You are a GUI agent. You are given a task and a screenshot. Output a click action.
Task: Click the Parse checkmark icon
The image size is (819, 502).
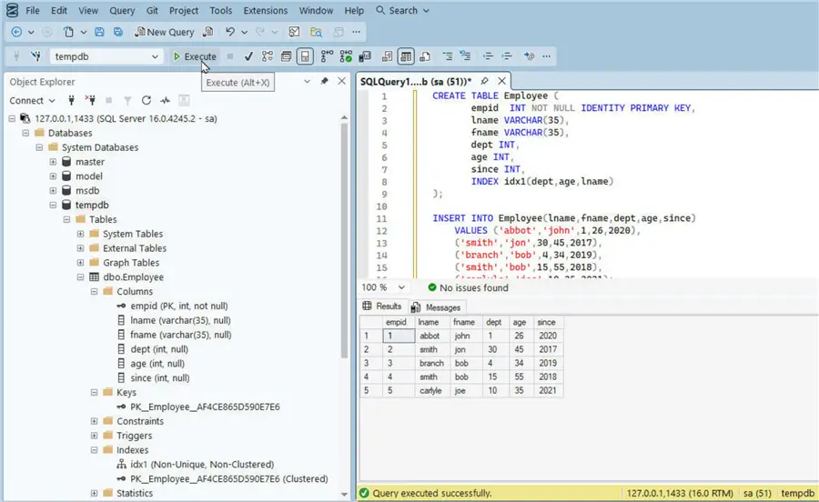248,56
